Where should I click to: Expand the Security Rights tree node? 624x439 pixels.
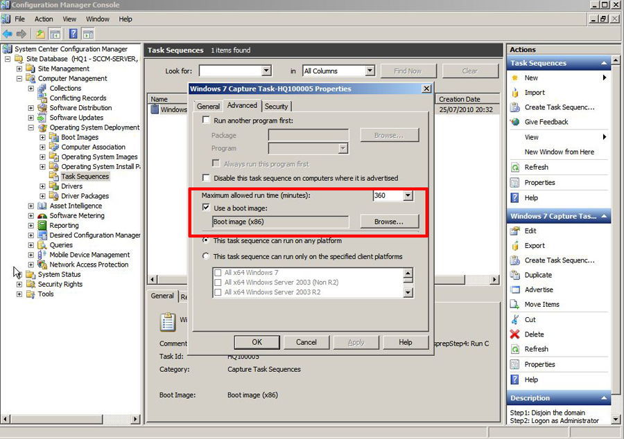[19, 284]
